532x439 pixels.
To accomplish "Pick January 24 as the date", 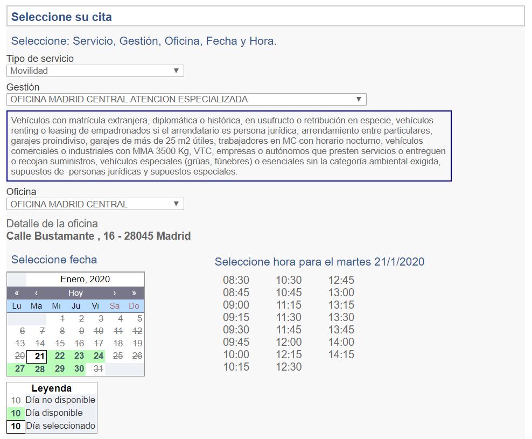I will 99,356.
